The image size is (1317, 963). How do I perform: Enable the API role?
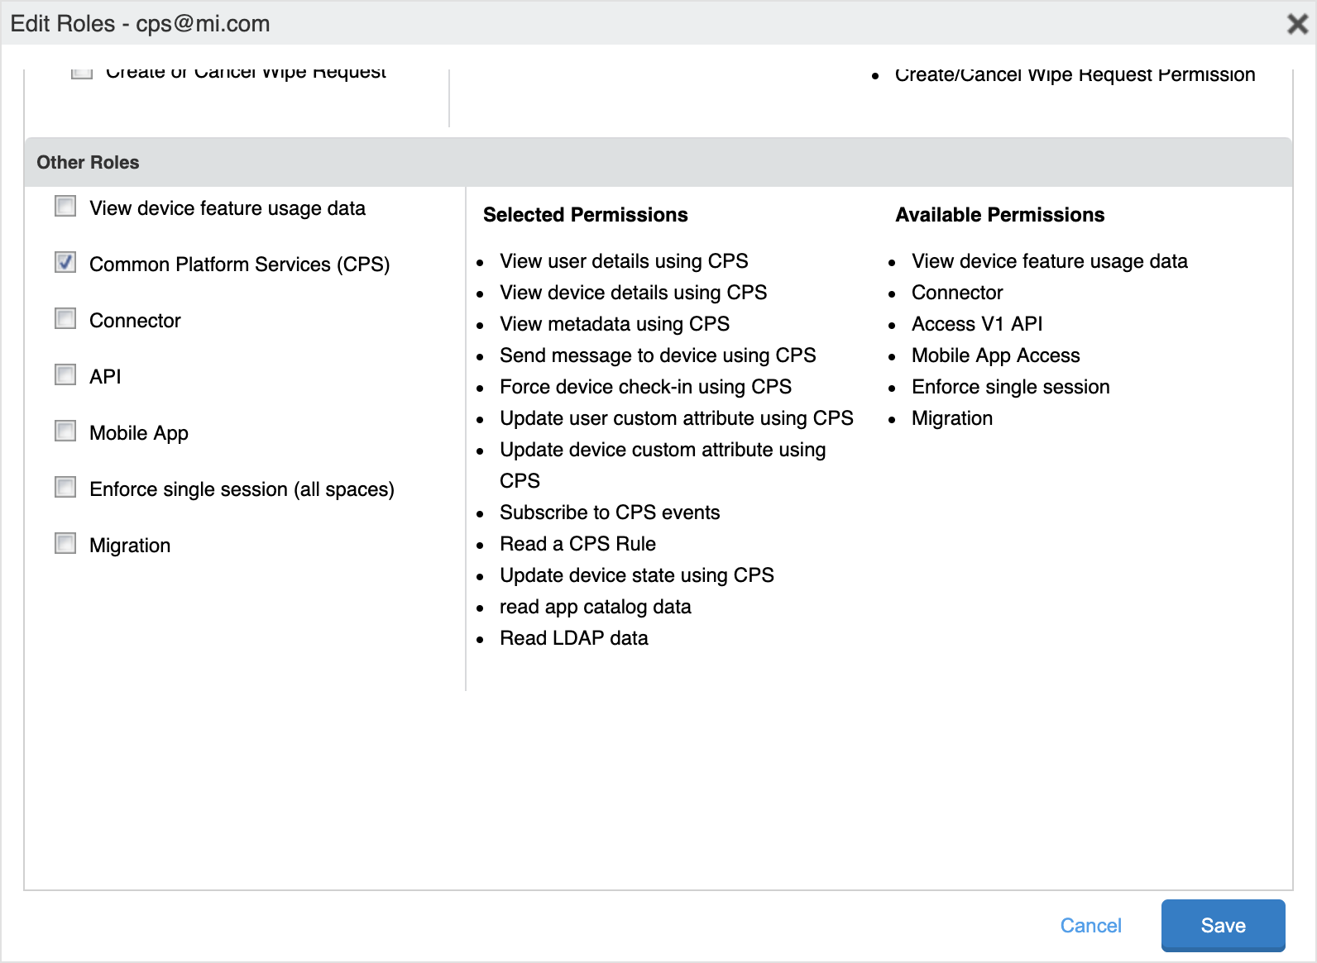coord(65,374)
